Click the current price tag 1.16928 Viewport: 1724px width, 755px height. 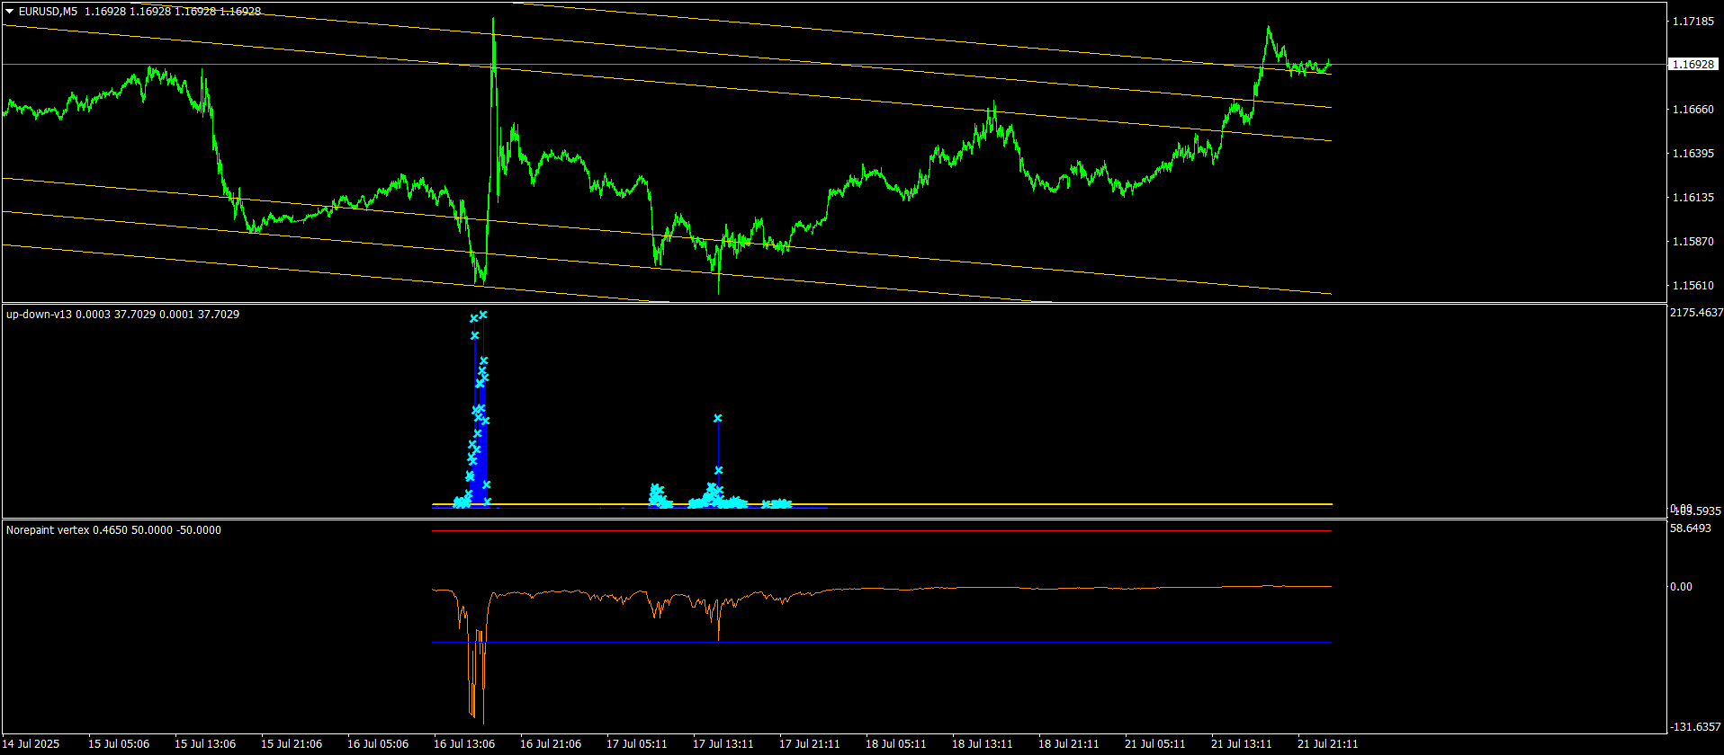pyautogui.click(x=1692, y=65)
